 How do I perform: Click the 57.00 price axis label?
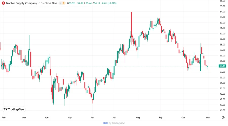tap(222, 50)
